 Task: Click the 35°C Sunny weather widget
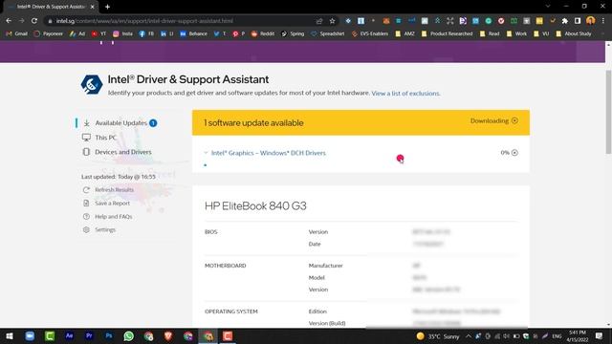[x=438, y=336]
